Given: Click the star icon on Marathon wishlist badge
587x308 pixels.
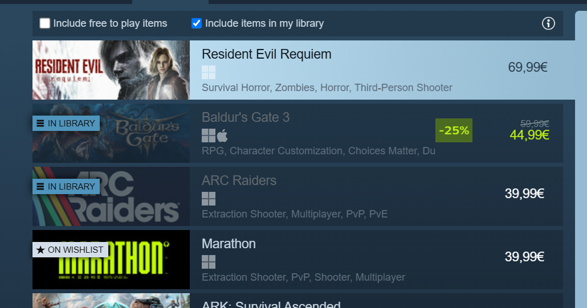Looking at the screenshot, I should (x=40, y=250).
